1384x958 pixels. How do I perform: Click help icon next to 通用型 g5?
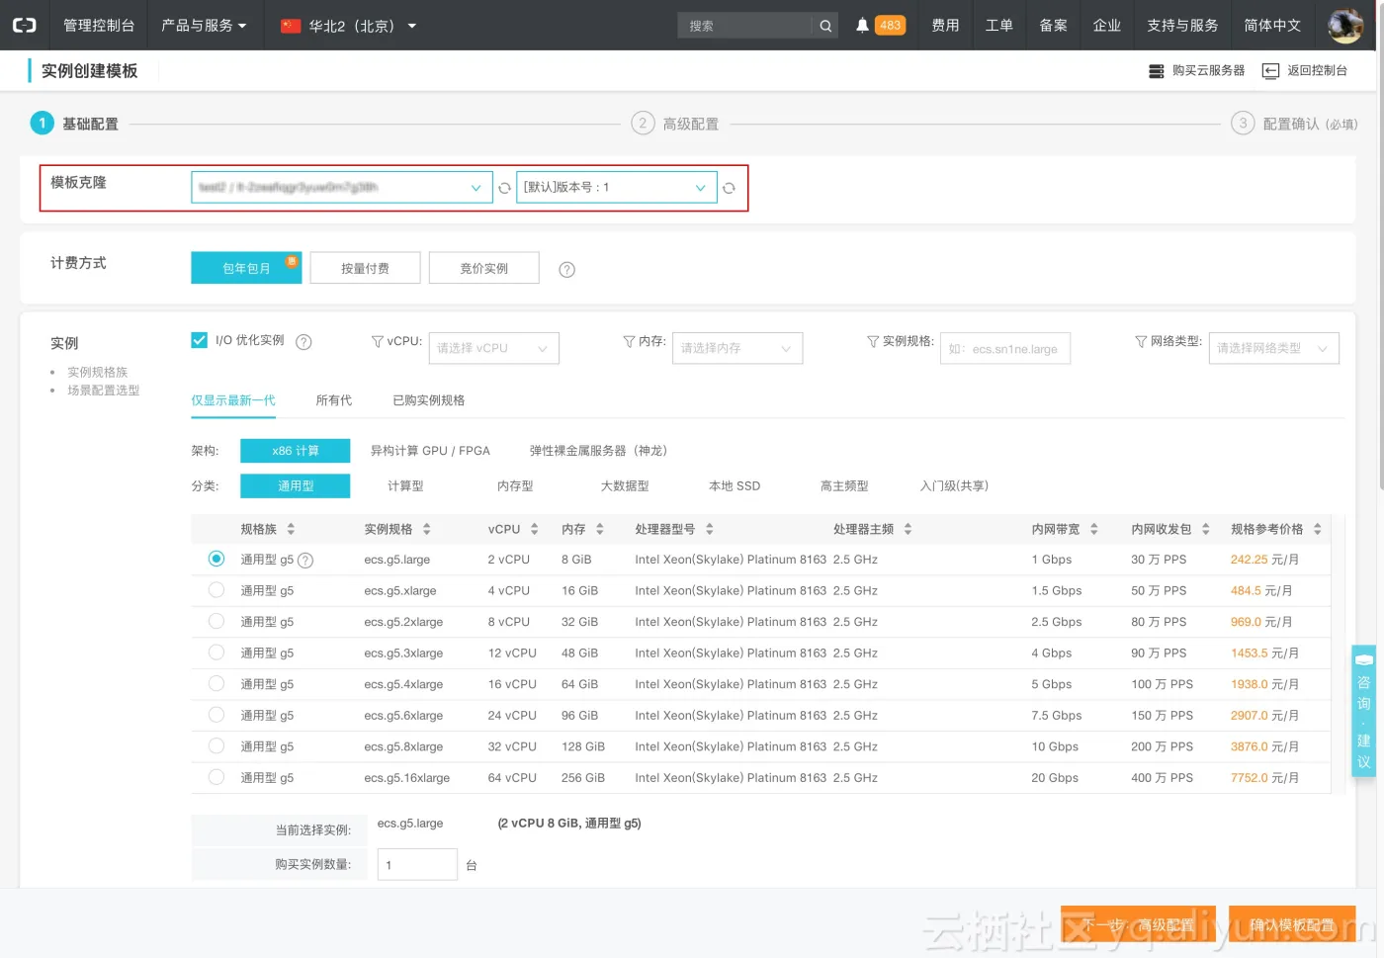point(305,561)
